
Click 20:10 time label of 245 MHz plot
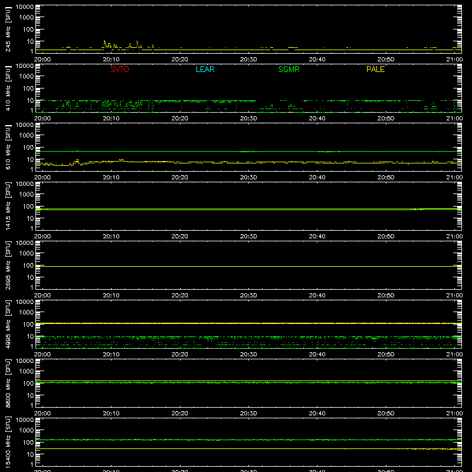[x=111, y=60]
